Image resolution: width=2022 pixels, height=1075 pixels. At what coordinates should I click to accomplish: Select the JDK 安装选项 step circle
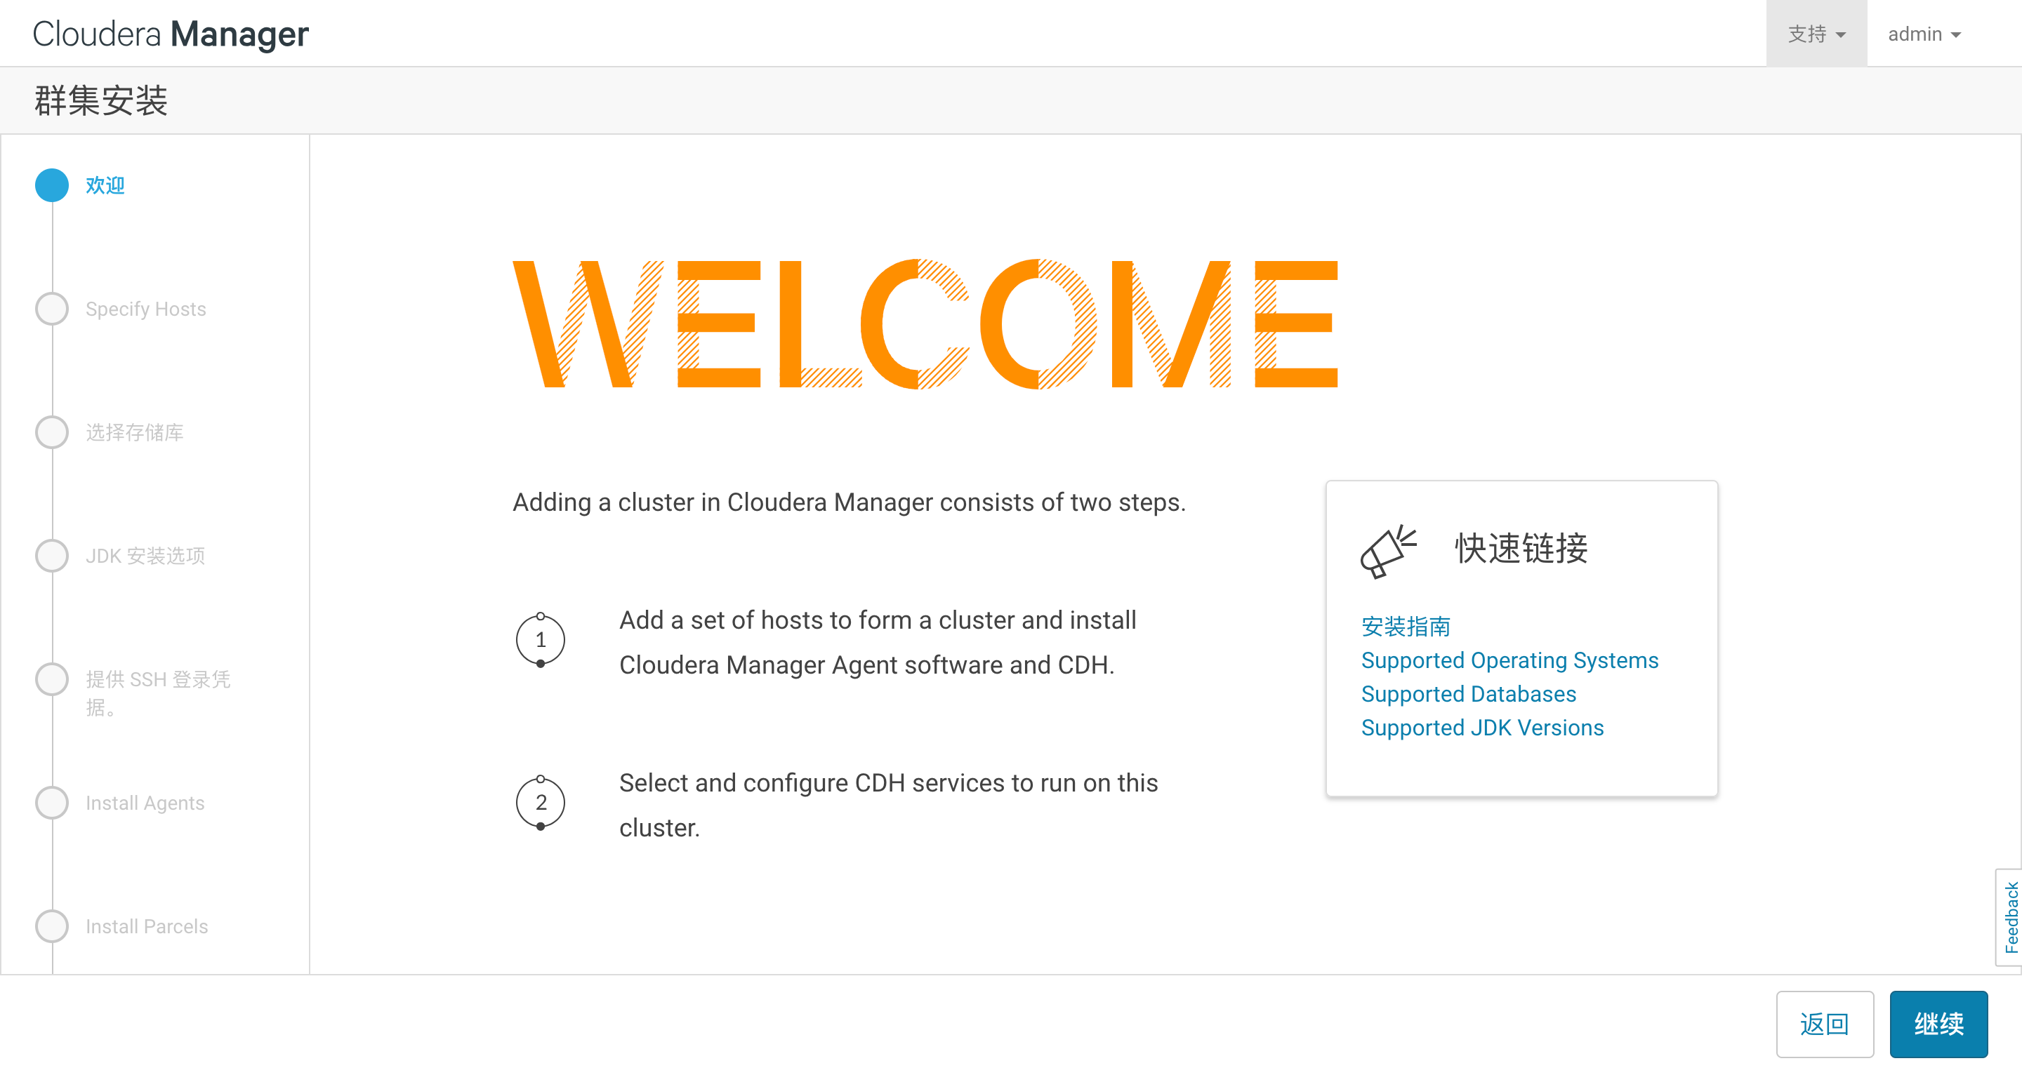point(52,556)
